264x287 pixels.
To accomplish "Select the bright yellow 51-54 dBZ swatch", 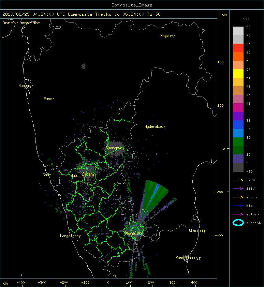I will (x=238, y=73).
